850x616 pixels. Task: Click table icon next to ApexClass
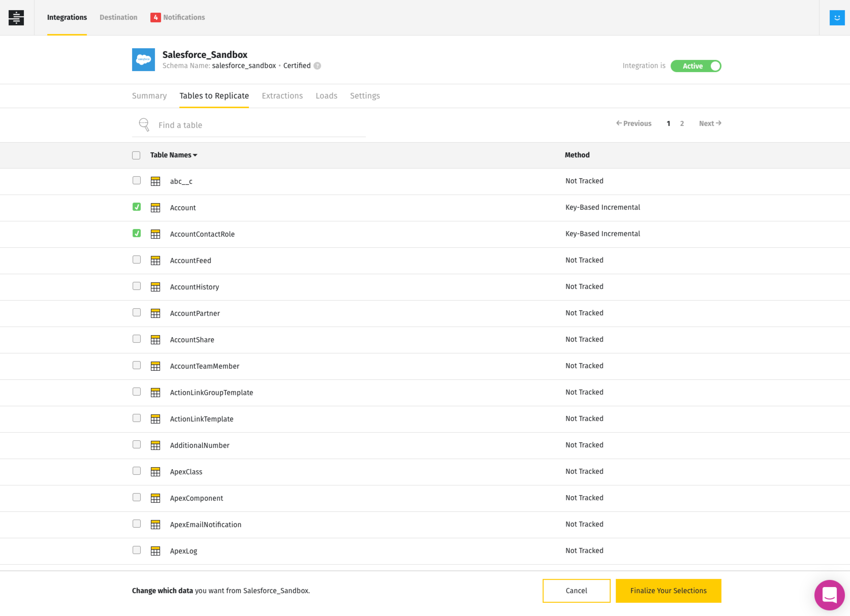pyautogui.click(x=155, y=472)
